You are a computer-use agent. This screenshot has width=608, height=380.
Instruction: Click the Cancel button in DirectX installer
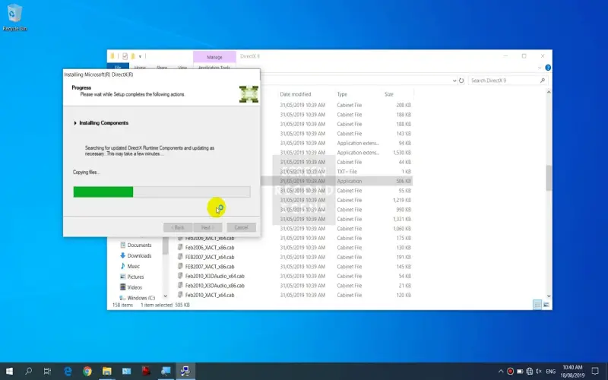tap(241, 227)
